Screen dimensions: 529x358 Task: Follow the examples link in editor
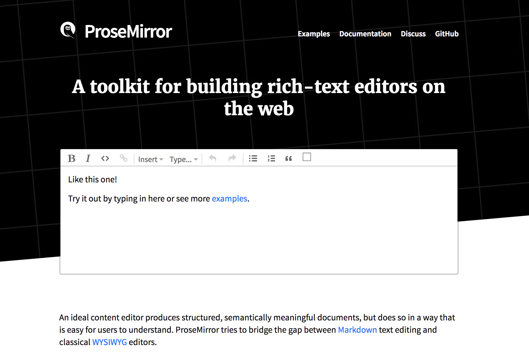[230, 199]
